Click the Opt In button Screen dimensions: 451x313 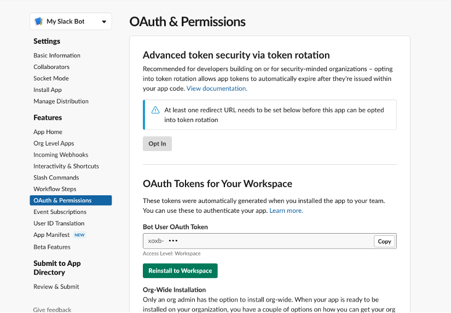click(x=157, y=143)
